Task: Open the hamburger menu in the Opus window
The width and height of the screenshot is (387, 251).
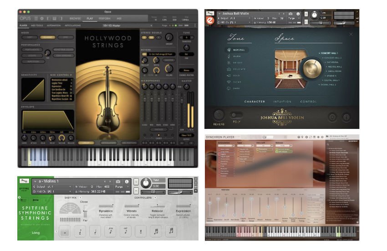Action: (x=36, y=19)
